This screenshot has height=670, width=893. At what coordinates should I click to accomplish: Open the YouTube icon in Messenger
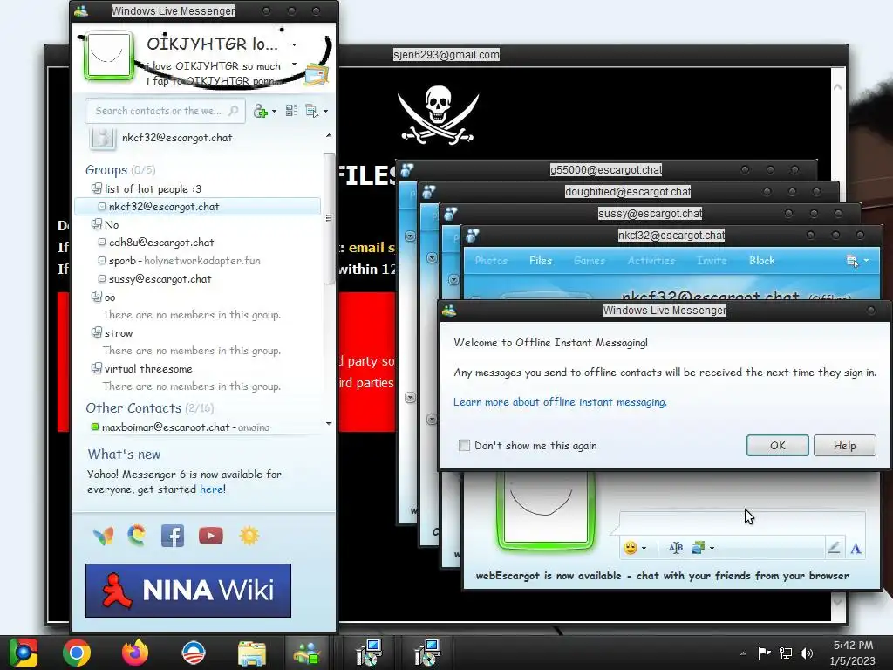(x=211, y=536)
